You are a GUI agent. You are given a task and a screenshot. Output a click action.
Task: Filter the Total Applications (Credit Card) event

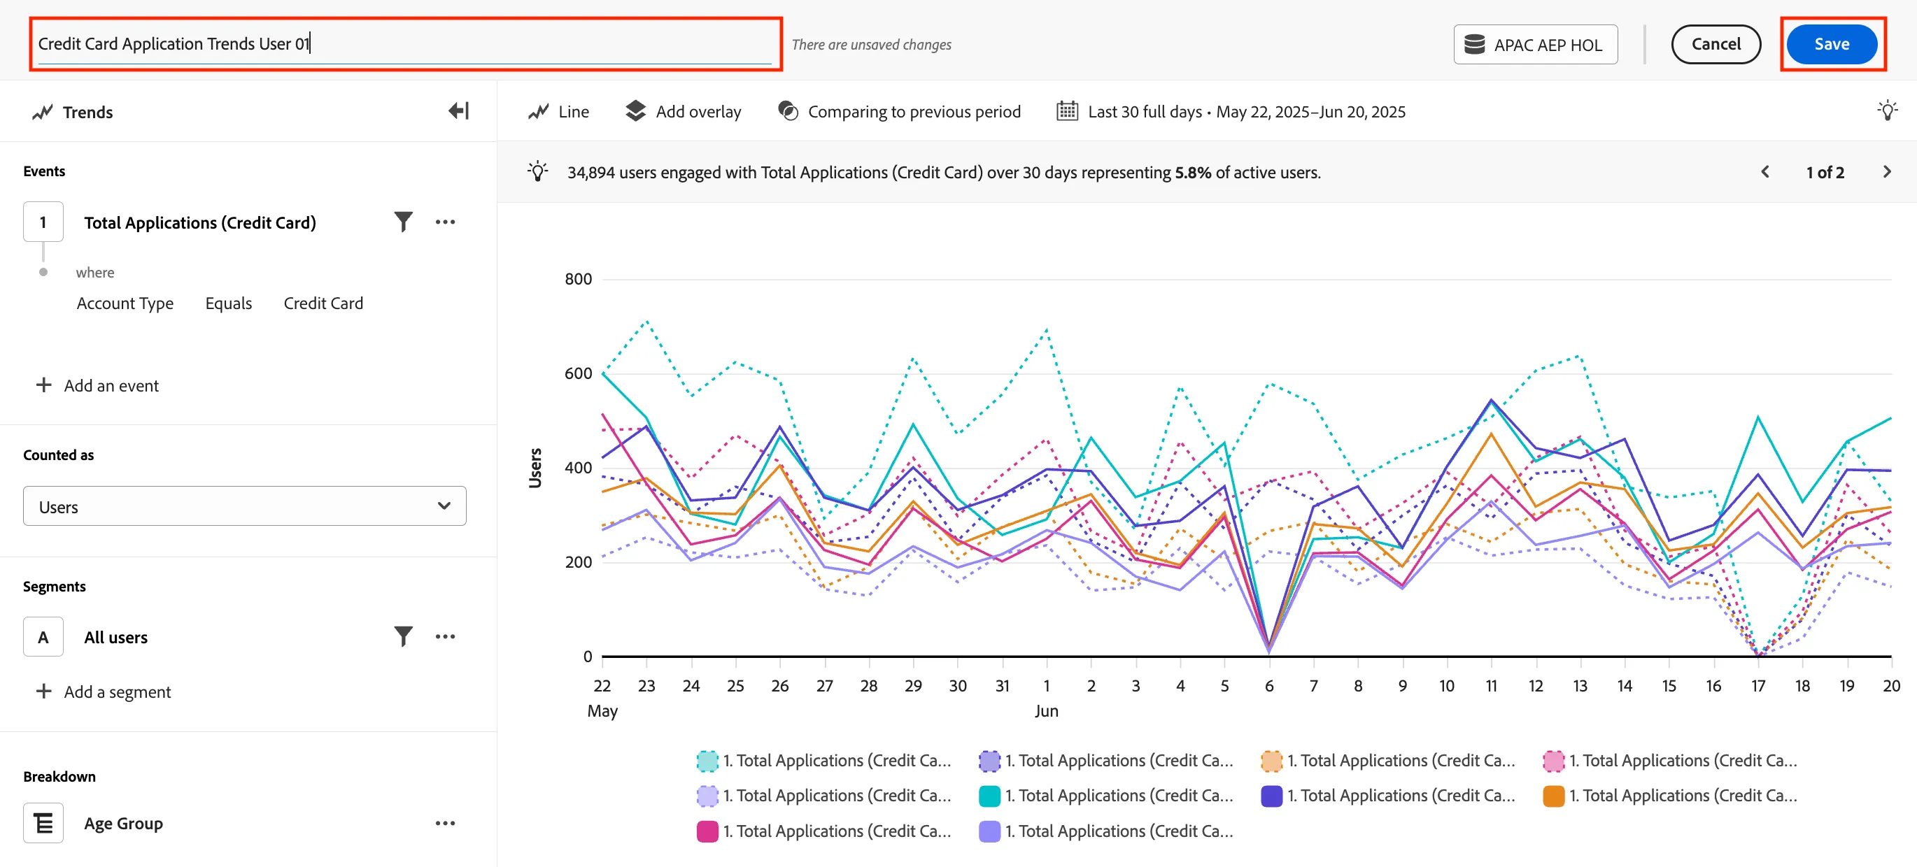[402, 222]
